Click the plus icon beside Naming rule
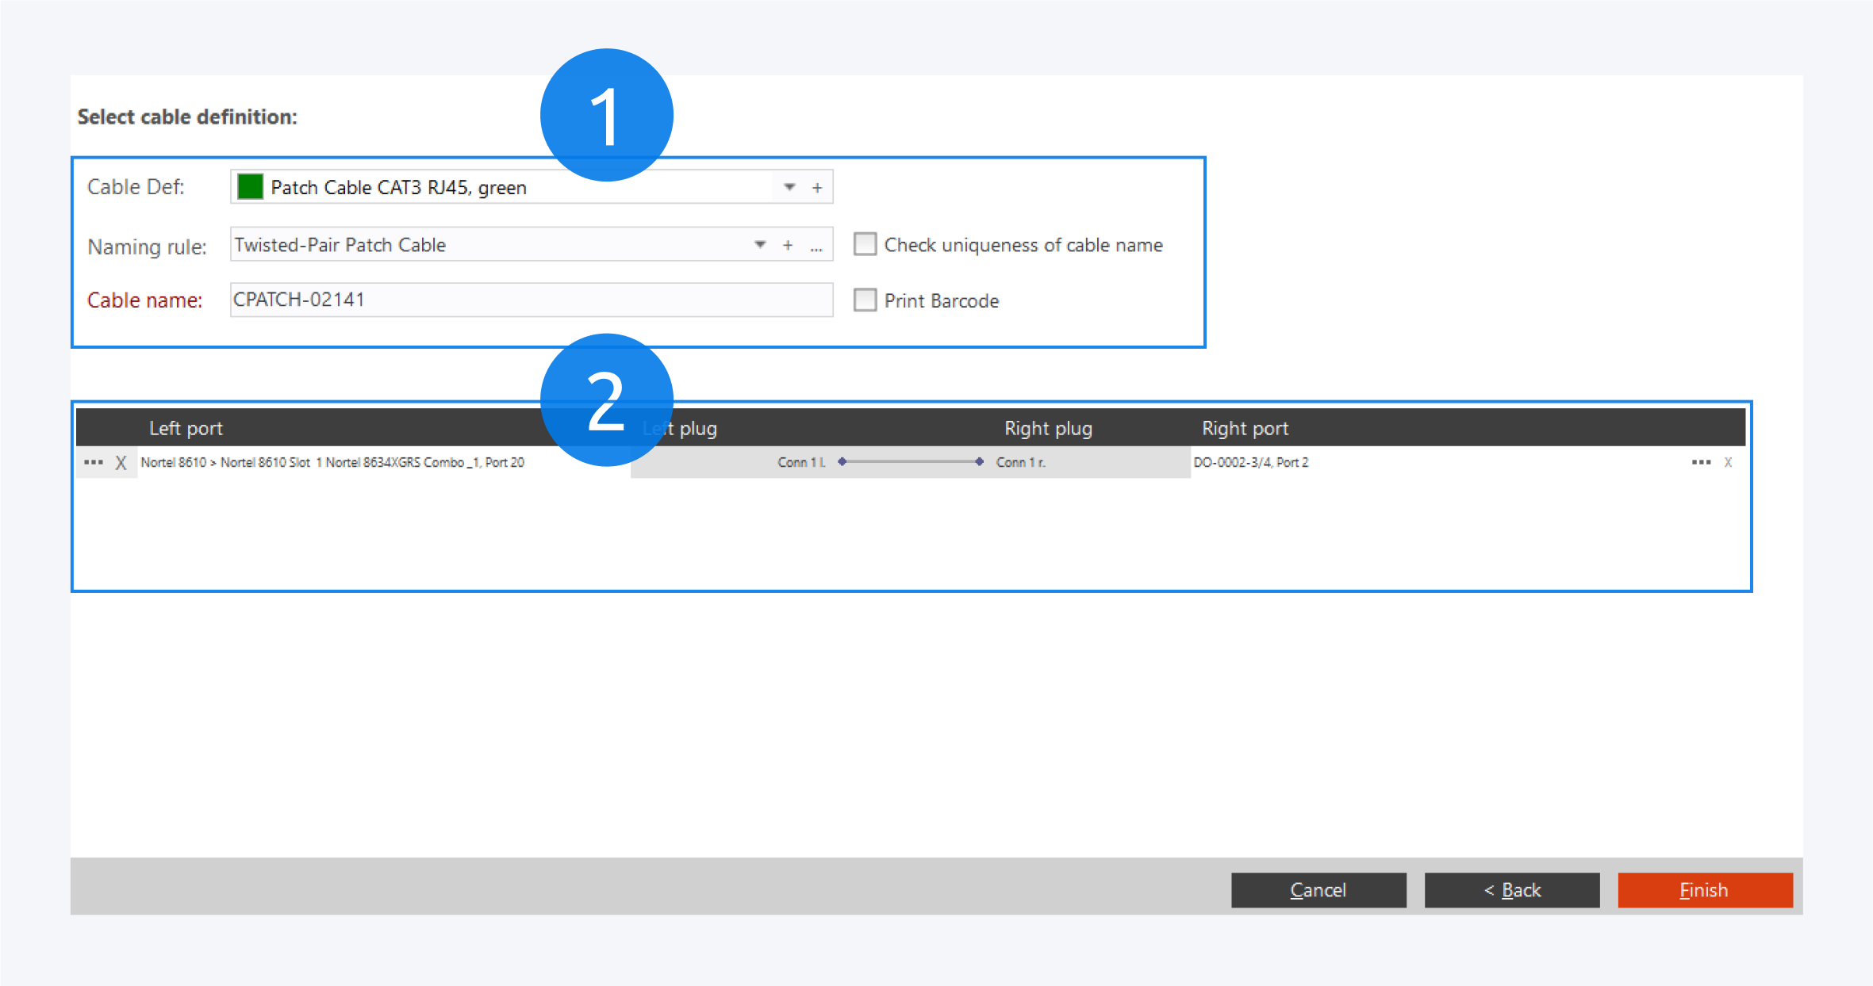The width and height of the screenshot is (1873, 986). [788, 246]
